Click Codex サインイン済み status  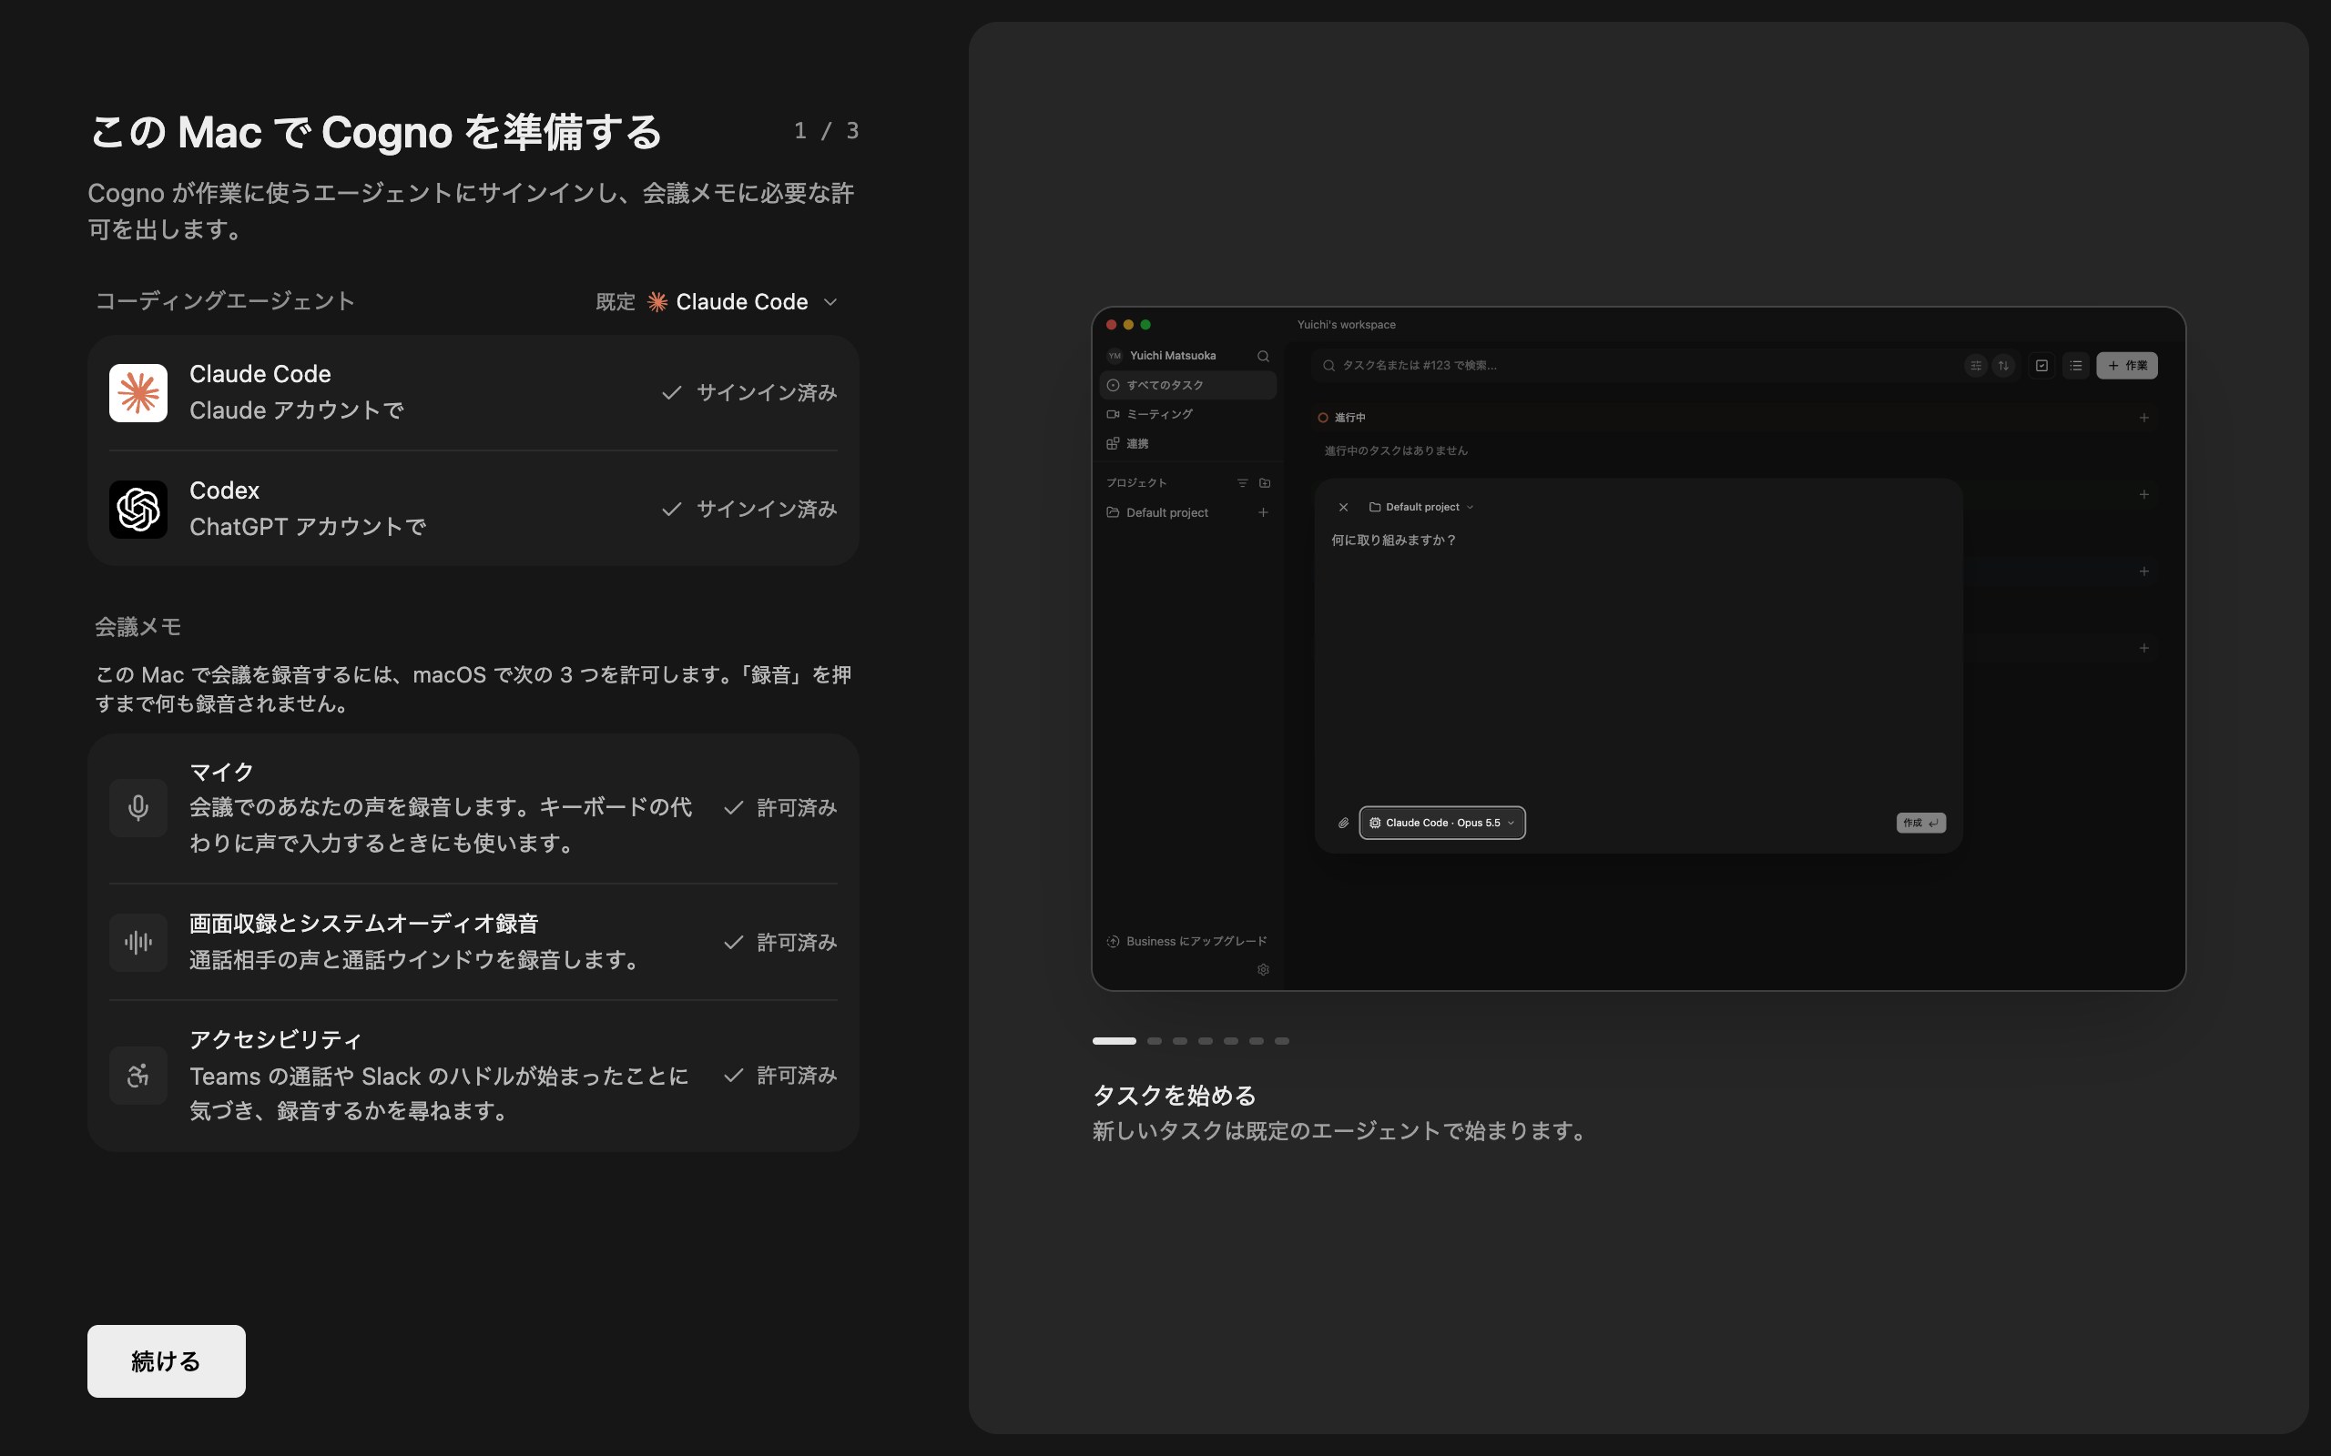[749, 510]
